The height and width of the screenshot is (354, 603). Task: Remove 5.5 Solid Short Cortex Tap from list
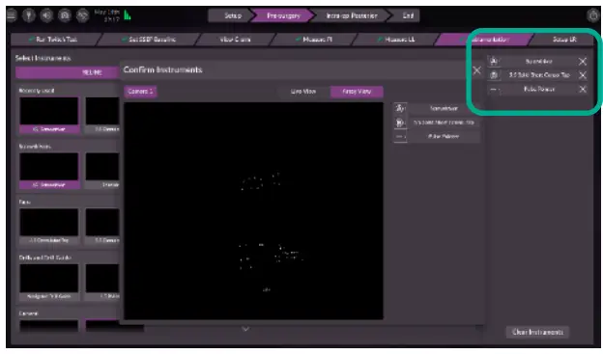pos(583,75)
